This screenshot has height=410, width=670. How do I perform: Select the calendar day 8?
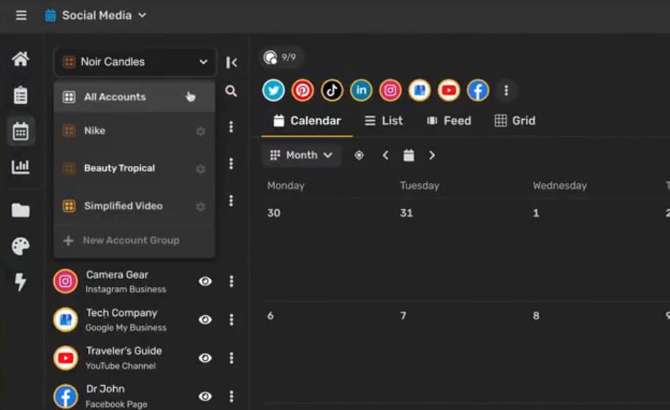pos(536,316)
